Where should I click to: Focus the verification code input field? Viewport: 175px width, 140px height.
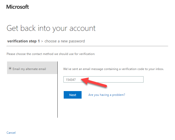click(103, 79)
